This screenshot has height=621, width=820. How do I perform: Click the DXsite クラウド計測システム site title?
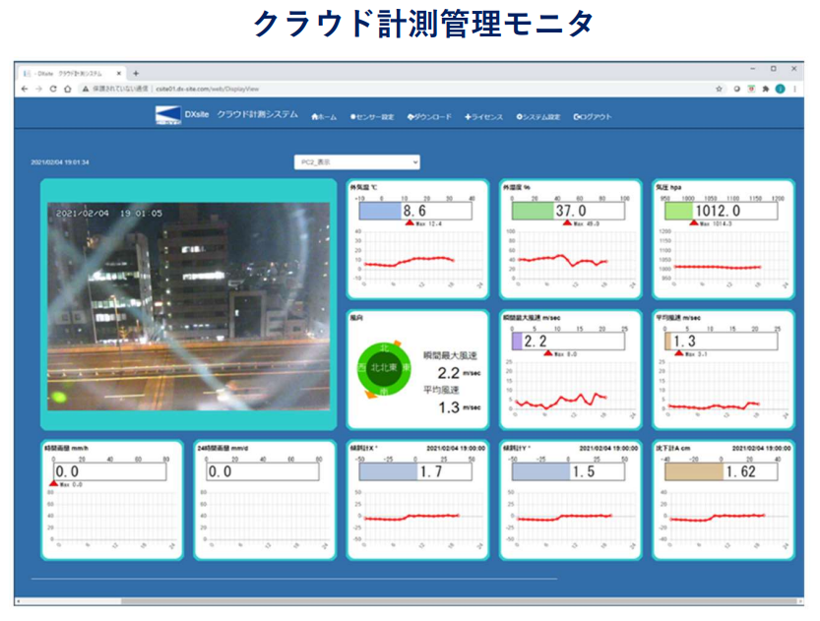(241, 114)
